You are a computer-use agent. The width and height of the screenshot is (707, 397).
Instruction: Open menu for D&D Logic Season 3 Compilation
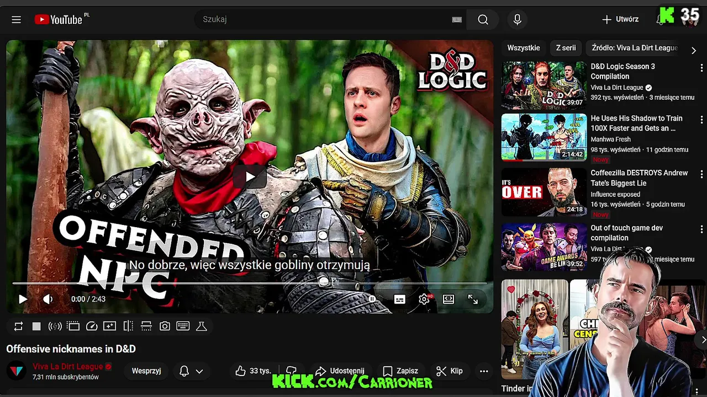pos(701,67)
